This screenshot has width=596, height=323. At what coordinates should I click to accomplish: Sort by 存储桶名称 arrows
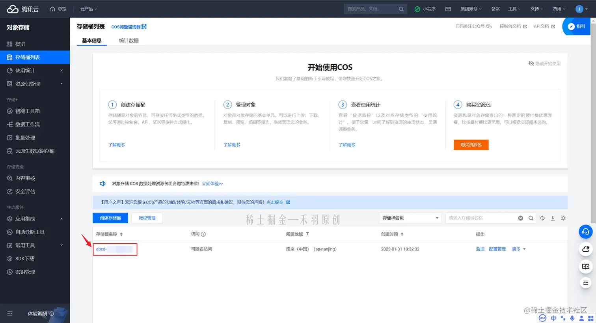click(x=121, y=234)
